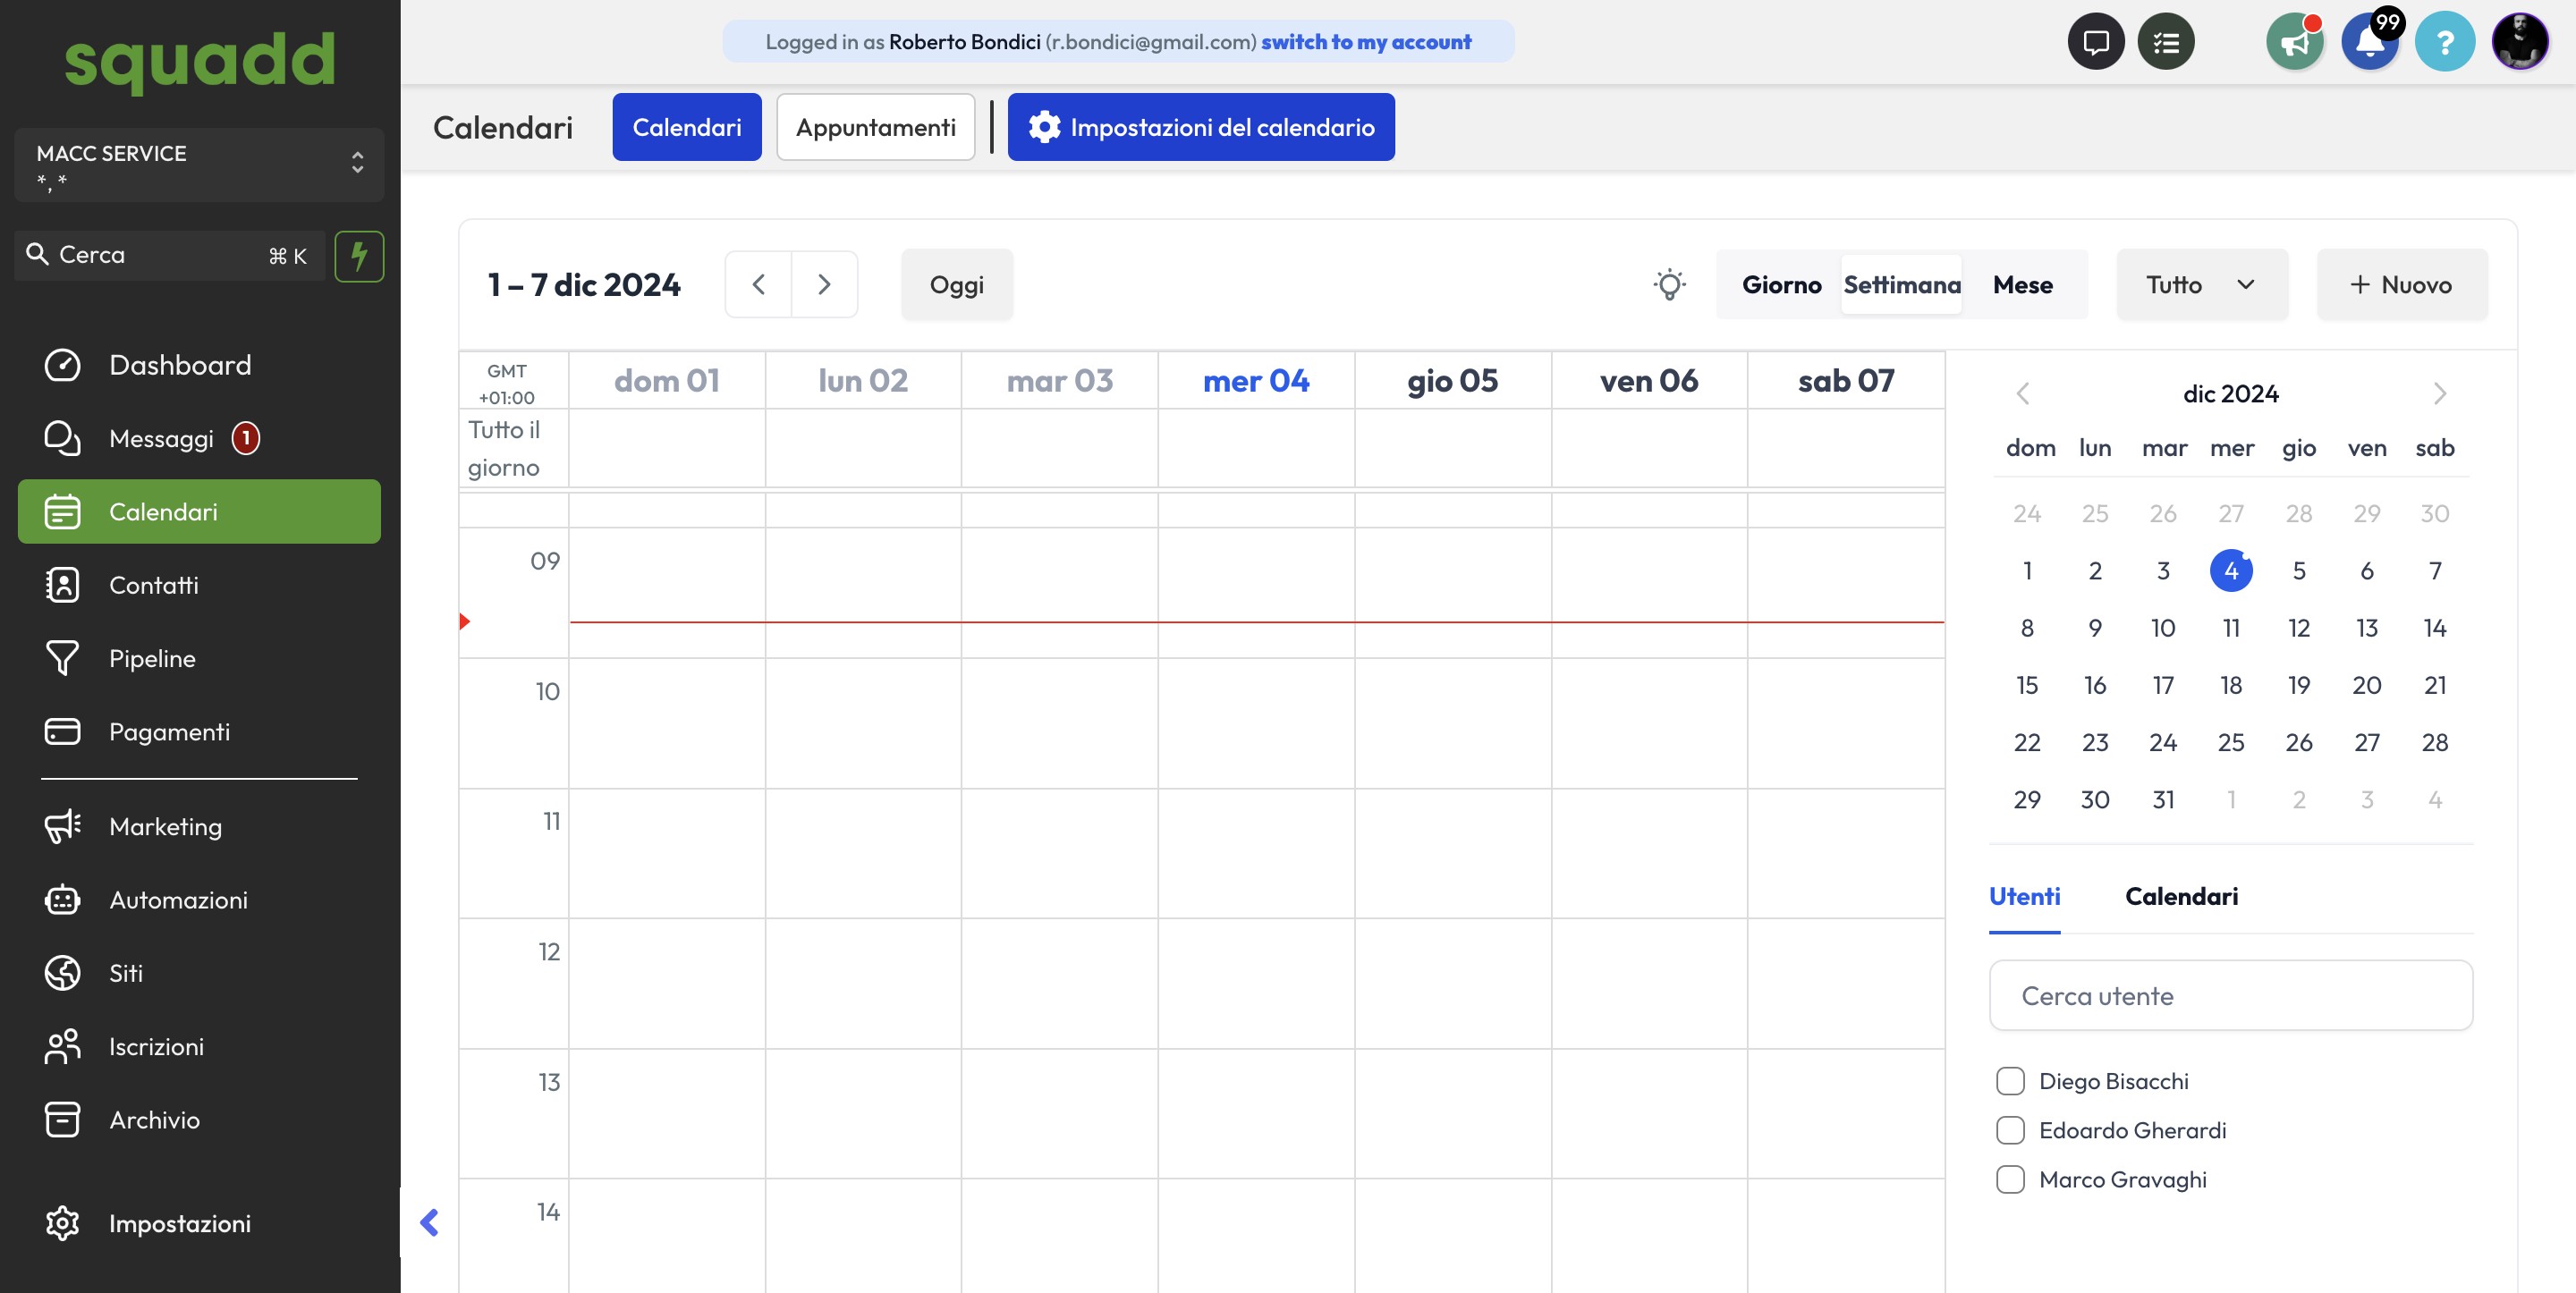The image size is (2576, 1293).
Task: Enable the Edoardo Gherardi checkbox
Action: tap(2010, 1130)
